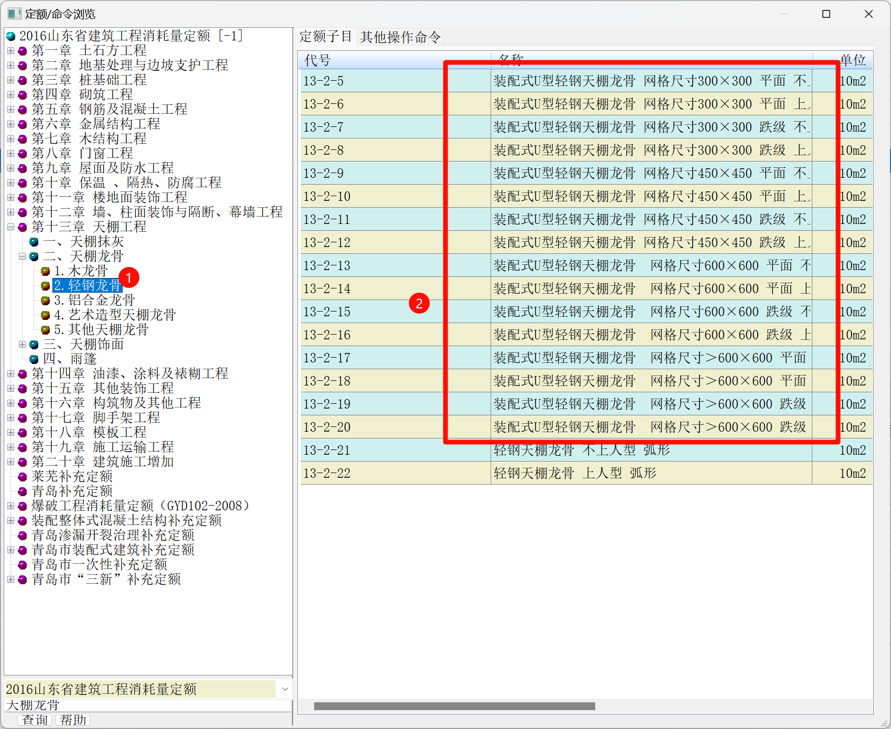This screenshot has height=729, width=891.
Task: Click the yellow ball icon beside 1.木龙骨
Action: [x=46, y=271]
